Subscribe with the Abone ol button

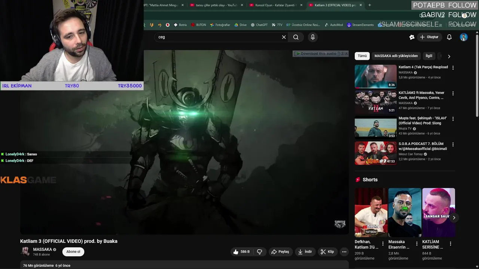73,252
